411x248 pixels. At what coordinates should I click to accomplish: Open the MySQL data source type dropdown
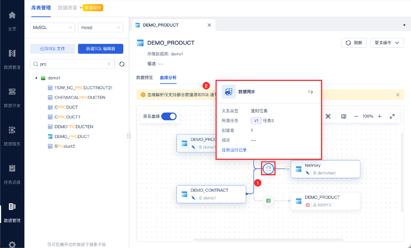[x=52, y=27]
